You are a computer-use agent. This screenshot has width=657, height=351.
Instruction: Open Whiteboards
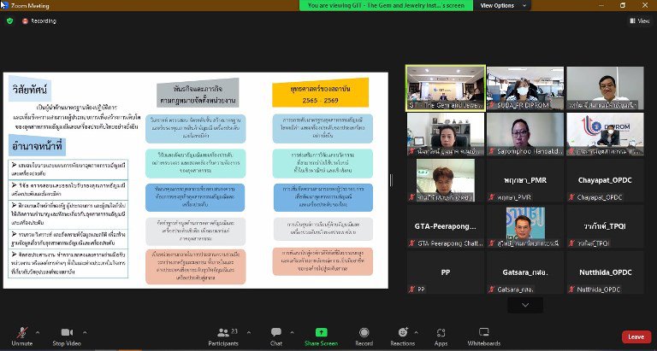[484, 336]
